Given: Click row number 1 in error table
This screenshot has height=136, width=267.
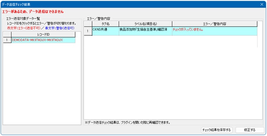Looking at the screenshot, I should pos(88,31).
